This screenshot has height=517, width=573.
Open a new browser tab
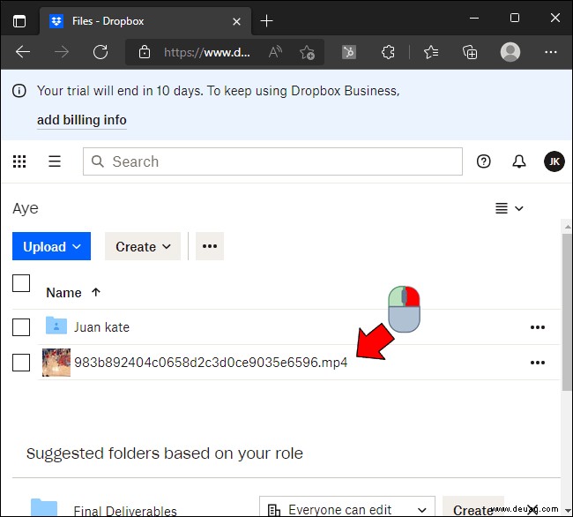coord(266,21)
